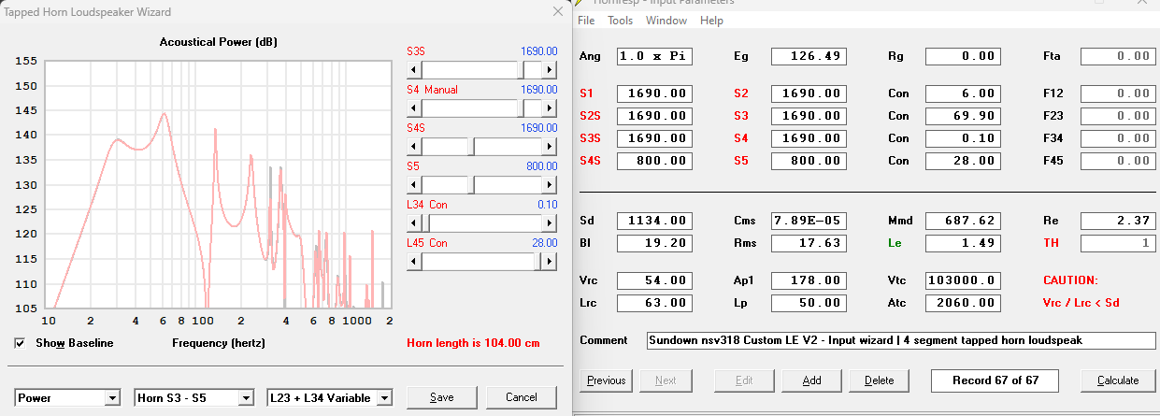Screen dimensions: 1160x416
Task: Toggle the Show Baseline checkbox
Action: tap(21, 343)
